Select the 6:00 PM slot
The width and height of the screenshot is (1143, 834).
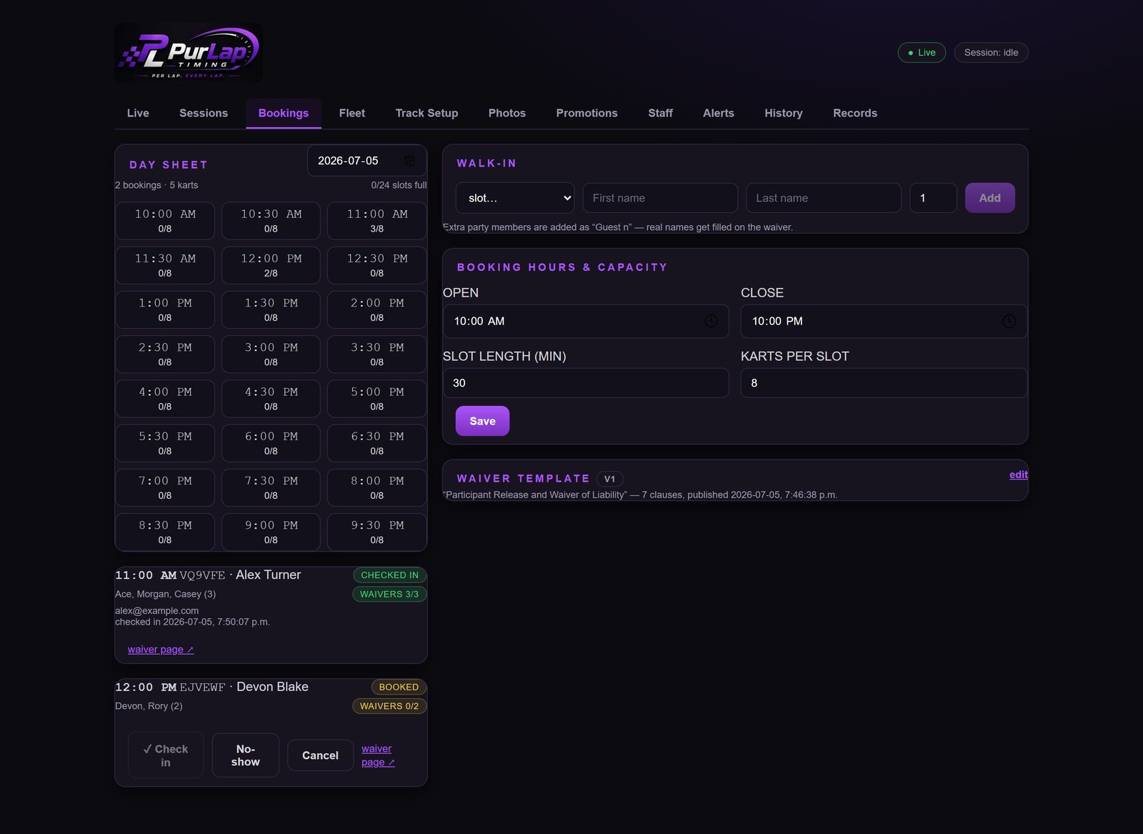click(x=271, y=443)
